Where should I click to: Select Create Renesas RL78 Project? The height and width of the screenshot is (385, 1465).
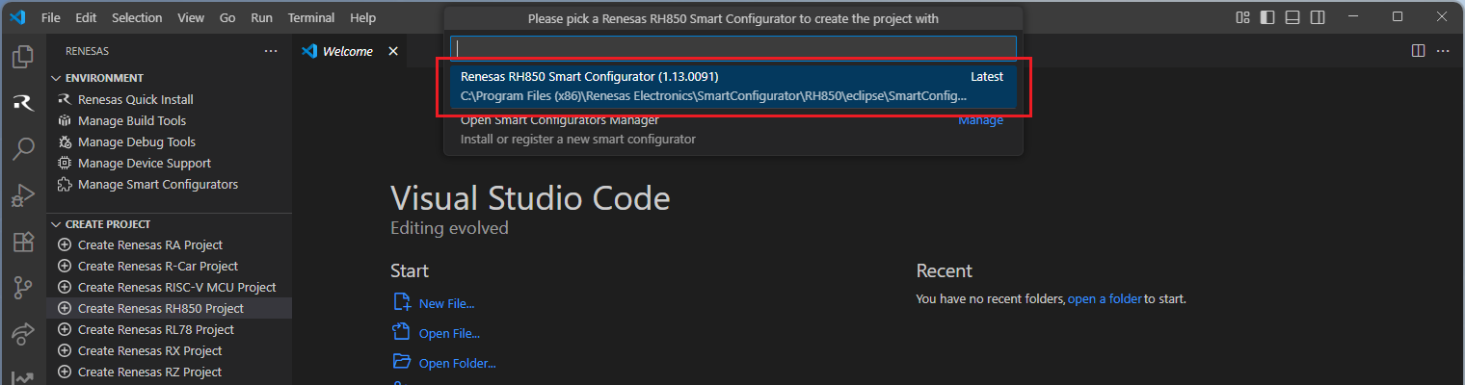click(x=170, y=329)
